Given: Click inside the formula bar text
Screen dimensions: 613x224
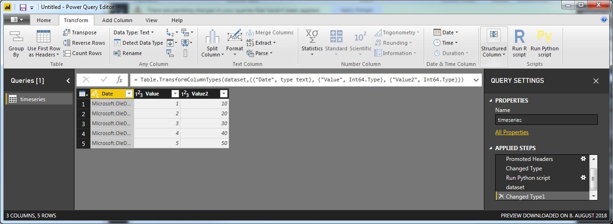Looking at the screenshot, I should (299, 80).
